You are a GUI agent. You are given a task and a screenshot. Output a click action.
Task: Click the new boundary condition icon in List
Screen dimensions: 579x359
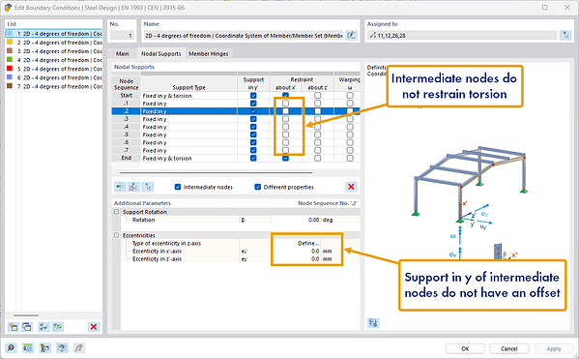tap(14, 327)
